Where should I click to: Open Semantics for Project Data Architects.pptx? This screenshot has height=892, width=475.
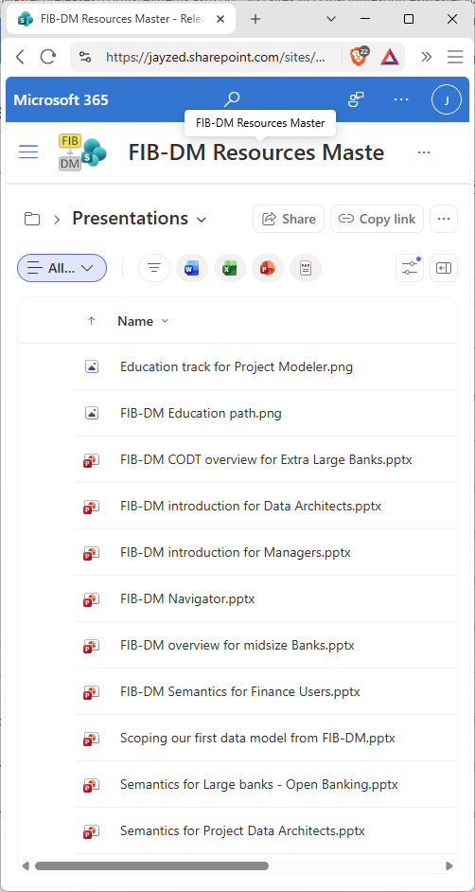click(x=242, y=831)
